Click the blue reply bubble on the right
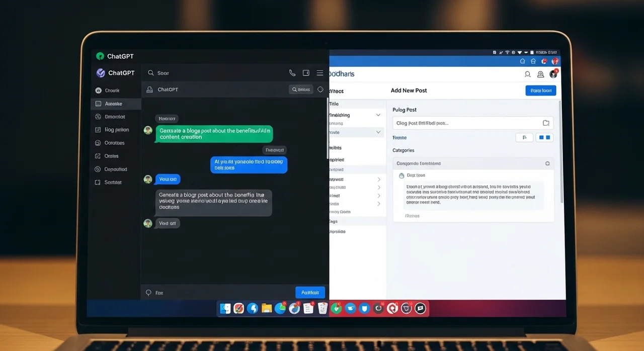Viewport: 644px width, 351px height. (x=249, y=165)
